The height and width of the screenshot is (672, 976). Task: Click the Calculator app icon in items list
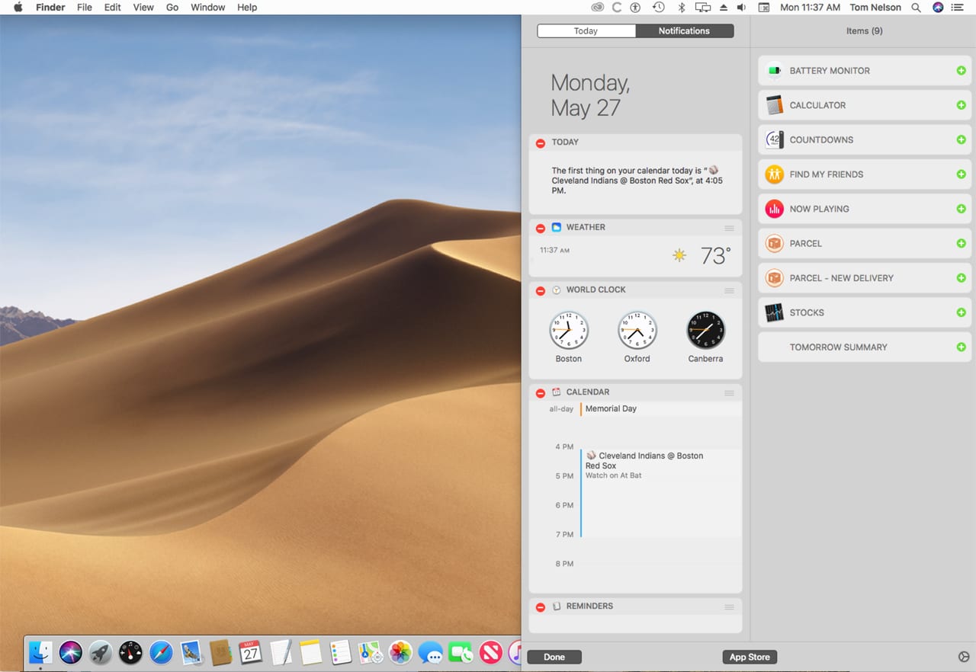tap(774, 105)
